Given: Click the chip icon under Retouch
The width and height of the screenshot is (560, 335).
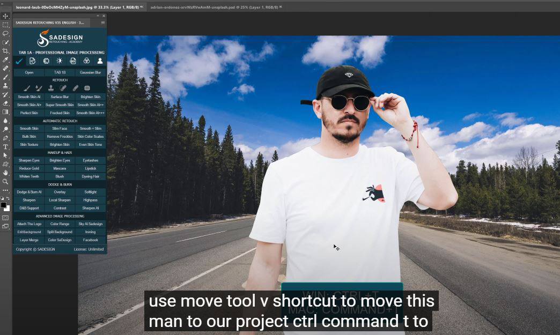Looking at the screenshot, I should (x=87, y=88).
